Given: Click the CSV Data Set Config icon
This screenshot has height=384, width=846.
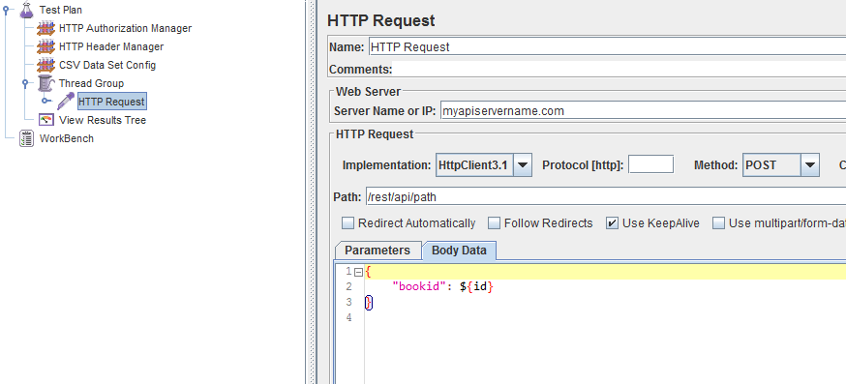Looking at the screenshot, I should pos(45,65).
